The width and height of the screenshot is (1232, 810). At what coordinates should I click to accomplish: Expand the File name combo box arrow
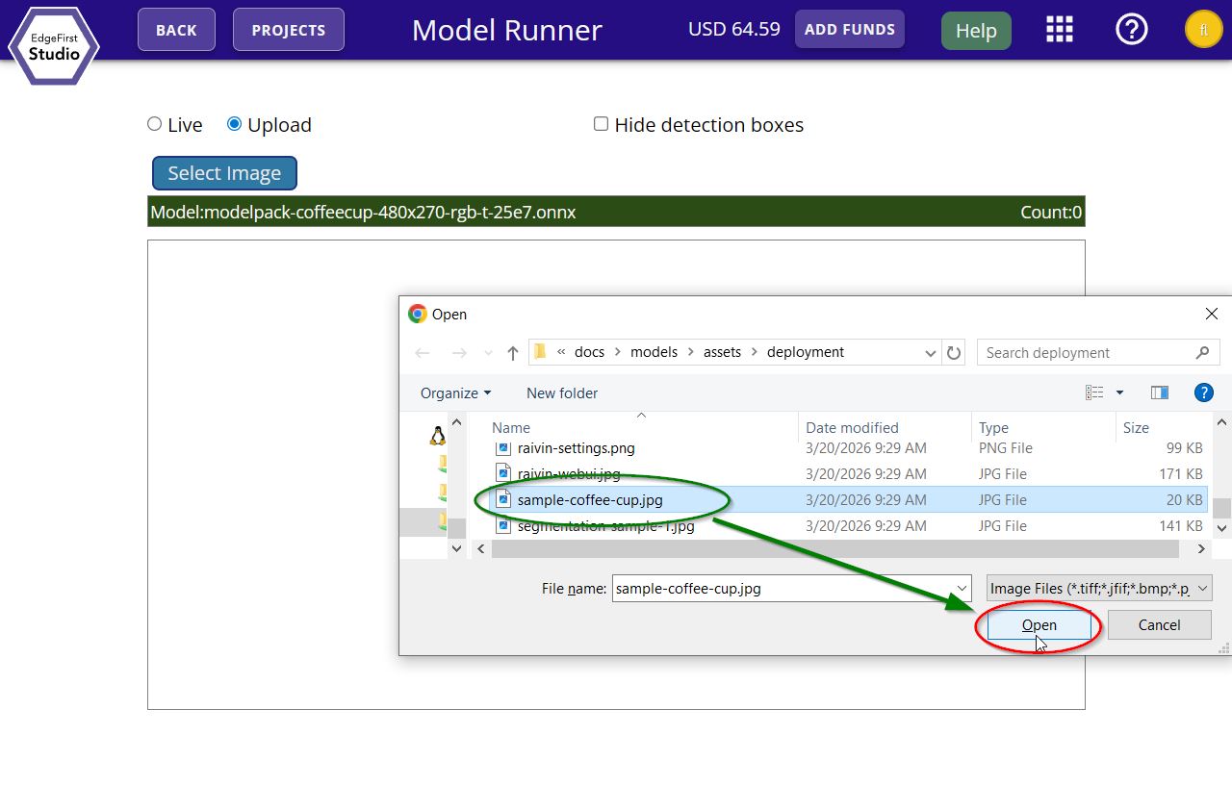[x=962, y=589]
